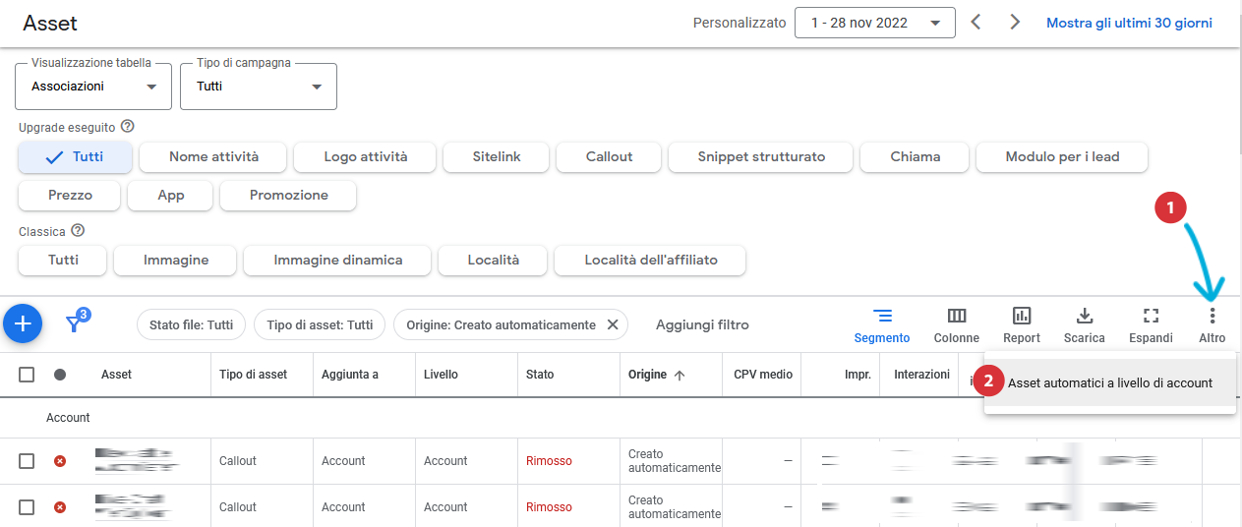Click Mostra gli ultimi 30 giorni link
Viewport: 1242px width, 527px height.
(x=1129, y=23)
